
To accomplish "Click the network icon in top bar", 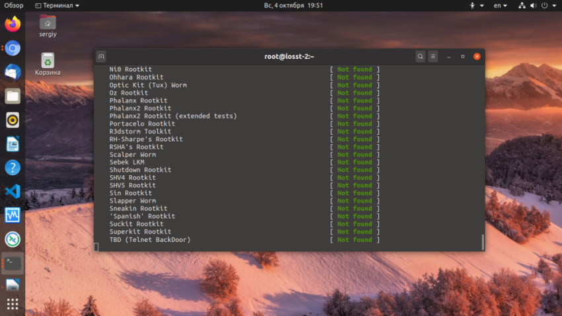I will tap(522, 5).
